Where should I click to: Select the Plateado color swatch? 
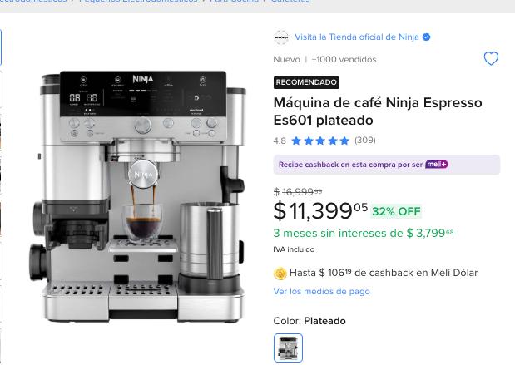tap(288, 348)
